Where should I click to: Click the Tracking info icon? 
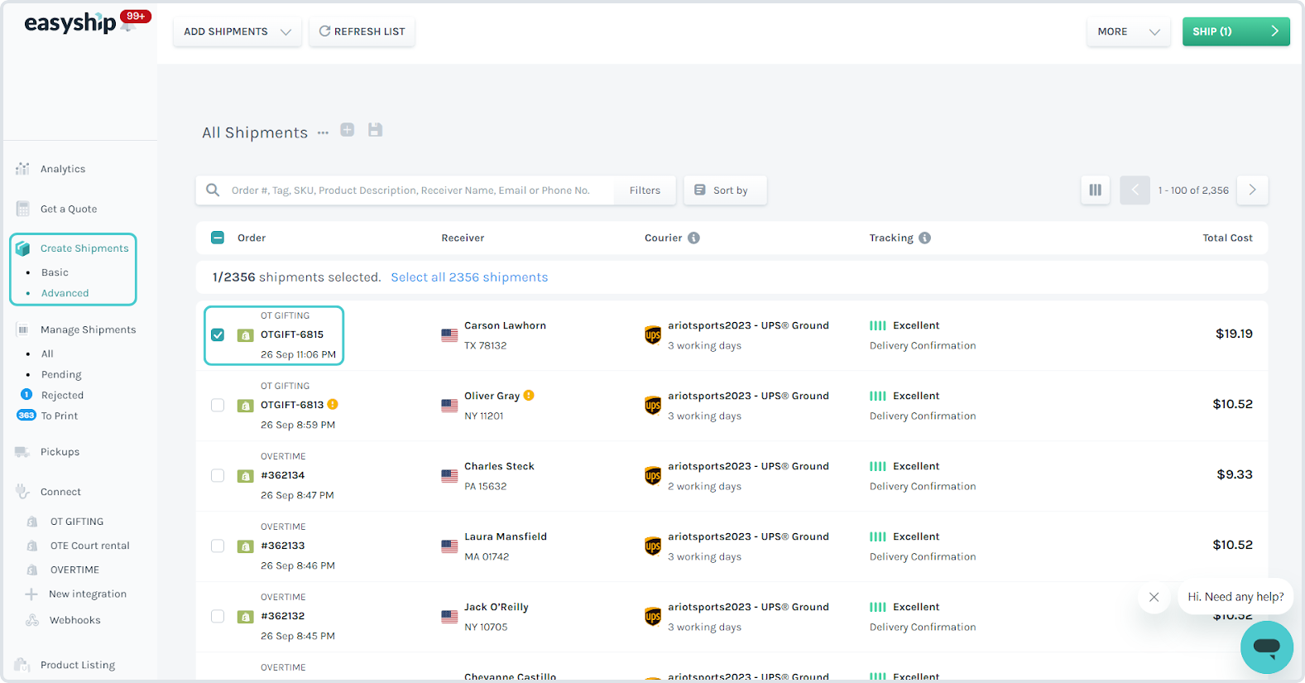[x=924, y=238]
